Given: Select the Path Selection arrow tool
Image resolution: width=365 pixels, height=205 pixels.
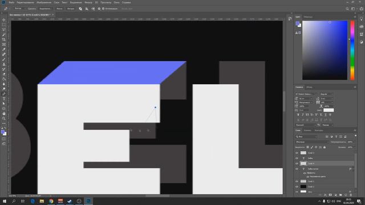Looking at the screenshot, I should tap(4, 104).
